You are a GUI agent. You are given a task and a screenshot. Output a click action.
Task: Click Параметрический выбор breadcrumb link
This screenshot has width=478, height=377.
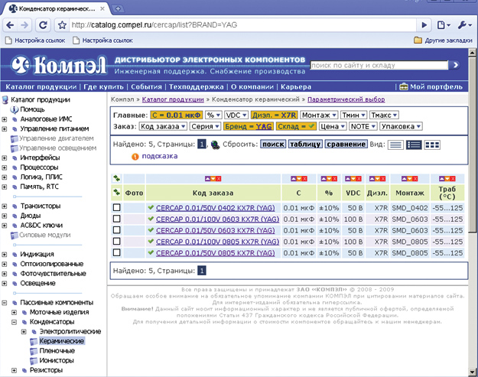[x=346, y=99]
